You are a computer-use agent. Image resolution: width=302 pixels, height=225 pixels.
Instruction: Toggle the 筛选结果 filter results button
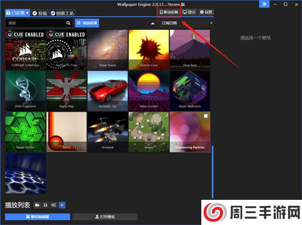tap(88, 23)
